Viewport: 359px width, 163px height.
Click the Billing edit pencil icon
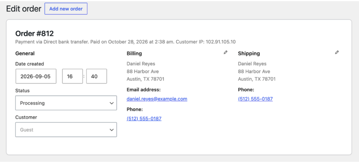click(x=225, y=53)
